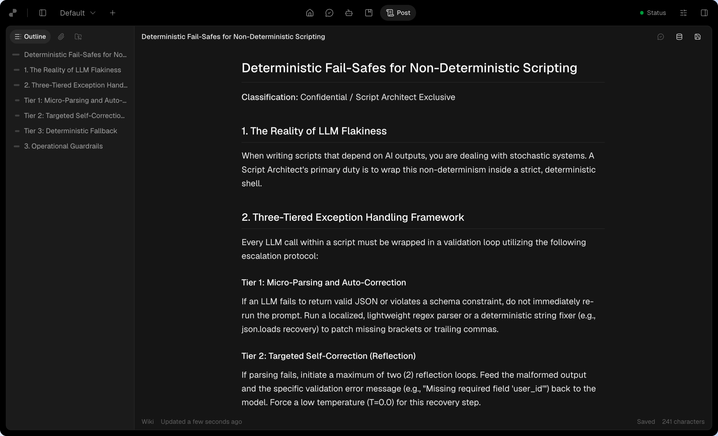Open the Default workspace dropdown
718x436 pixels.
click(78, 13)
